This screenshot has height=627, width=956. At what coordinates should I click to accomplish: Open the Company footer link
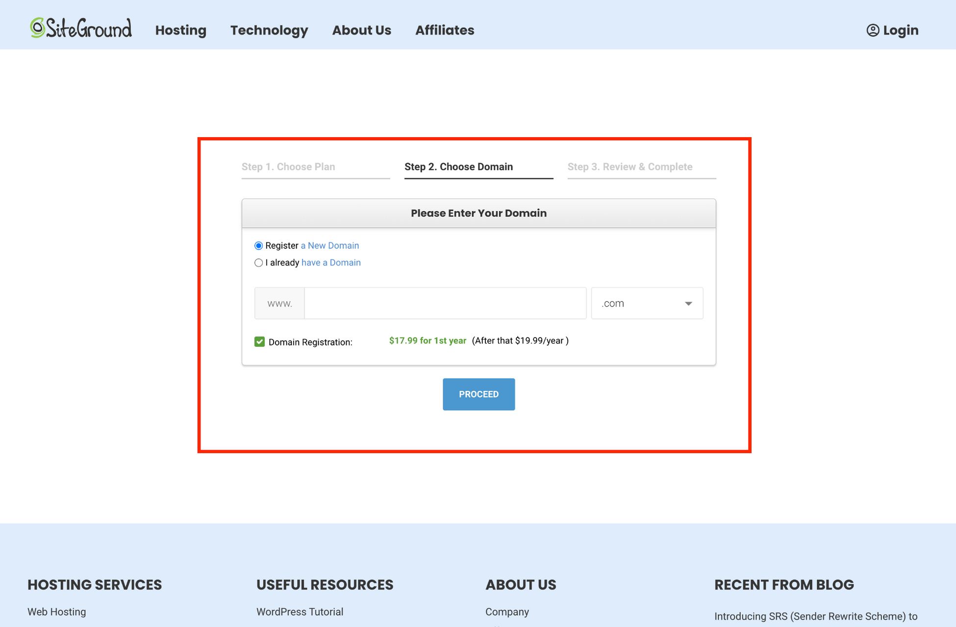507,611
